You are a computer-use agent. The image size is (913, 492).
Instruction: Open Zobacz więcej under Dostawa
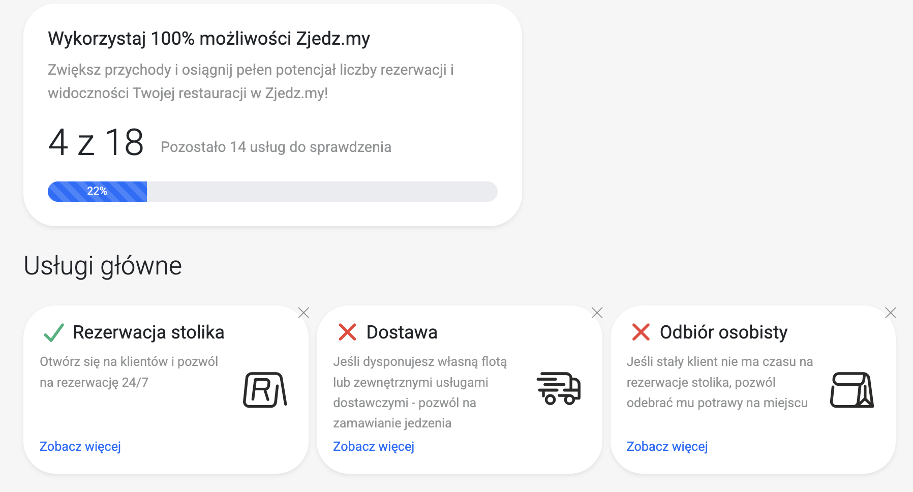(374, 446)
